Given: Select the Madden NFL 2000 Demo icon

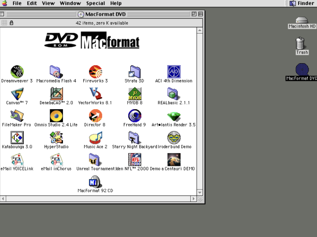Looking at the screenshot, I should click(135, 159).
